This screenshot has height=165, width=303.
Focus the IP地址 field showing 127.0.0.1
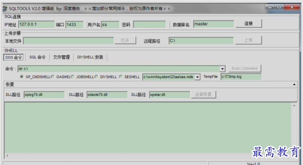pyautogui.click(x=36, y=24)
